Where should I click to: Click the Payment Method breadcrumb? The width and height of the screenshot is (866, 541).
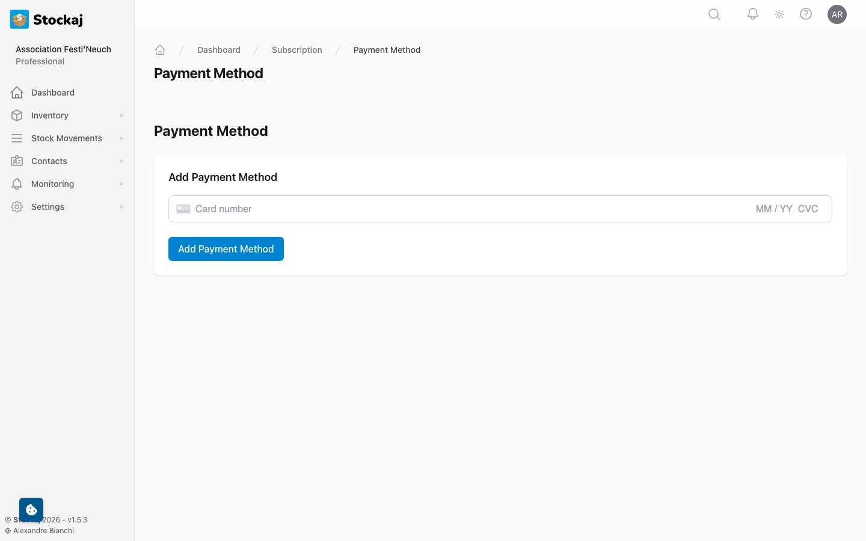click(x=387, y=50)
